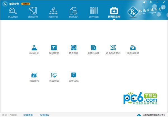
Task: Close the 用药参考 window
Action: [x=164, y=2]
